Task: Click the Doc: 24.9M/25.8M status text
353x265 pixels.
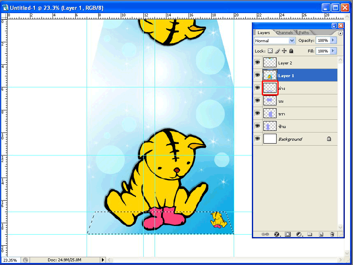Action: pos(65,260)
